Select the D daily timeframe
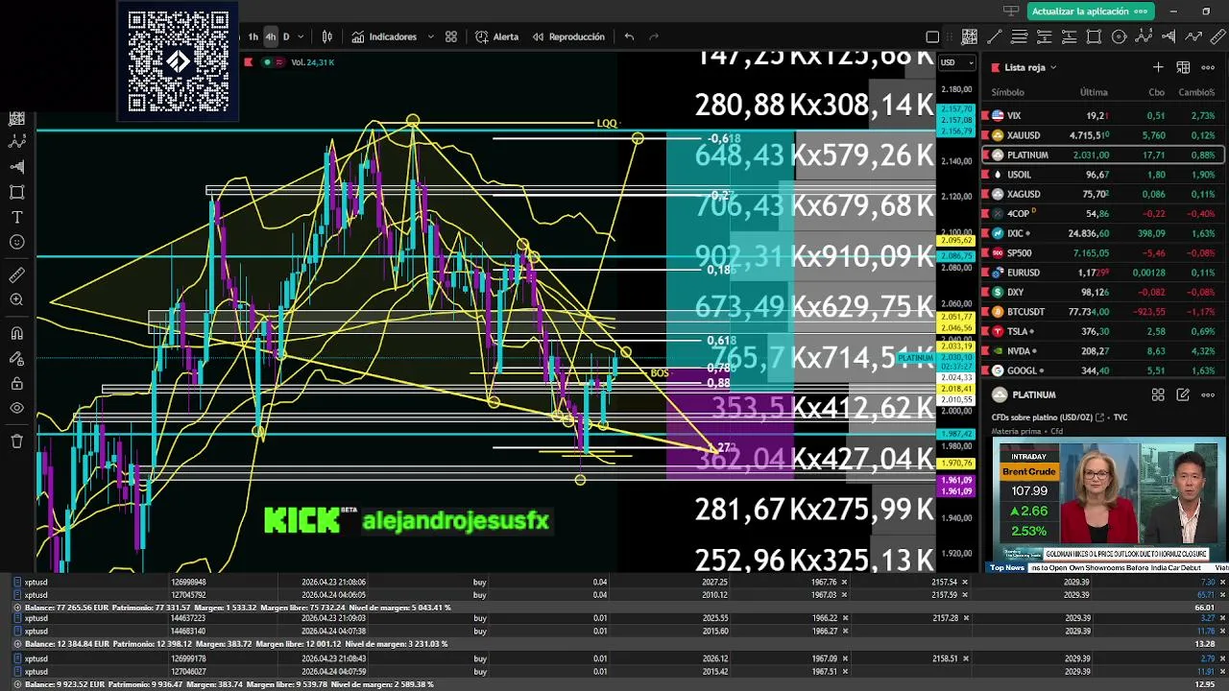 [x=286, y=36]
